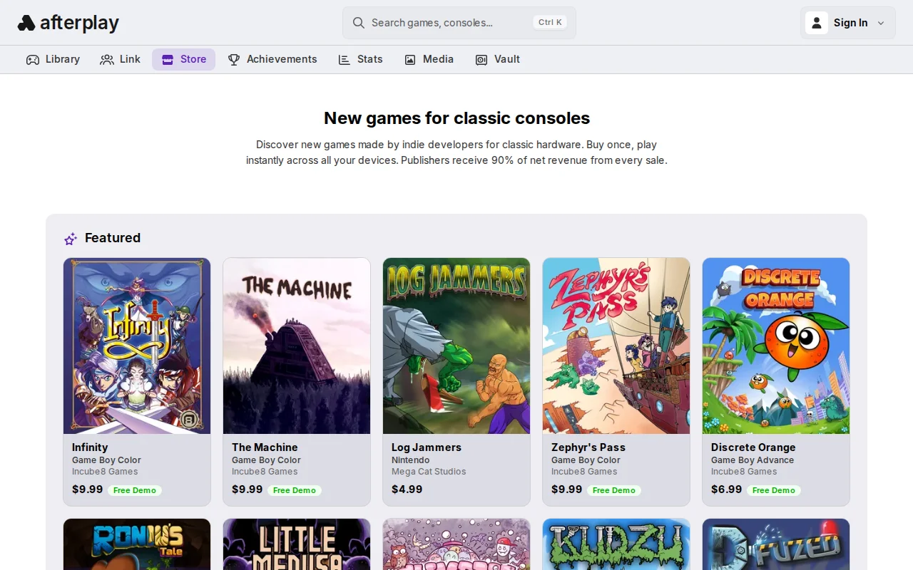Go to the Achievements tab

(x=272, y=59)
